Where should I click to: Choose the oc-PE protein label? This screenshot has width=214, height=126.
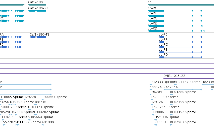click(163, 50)
